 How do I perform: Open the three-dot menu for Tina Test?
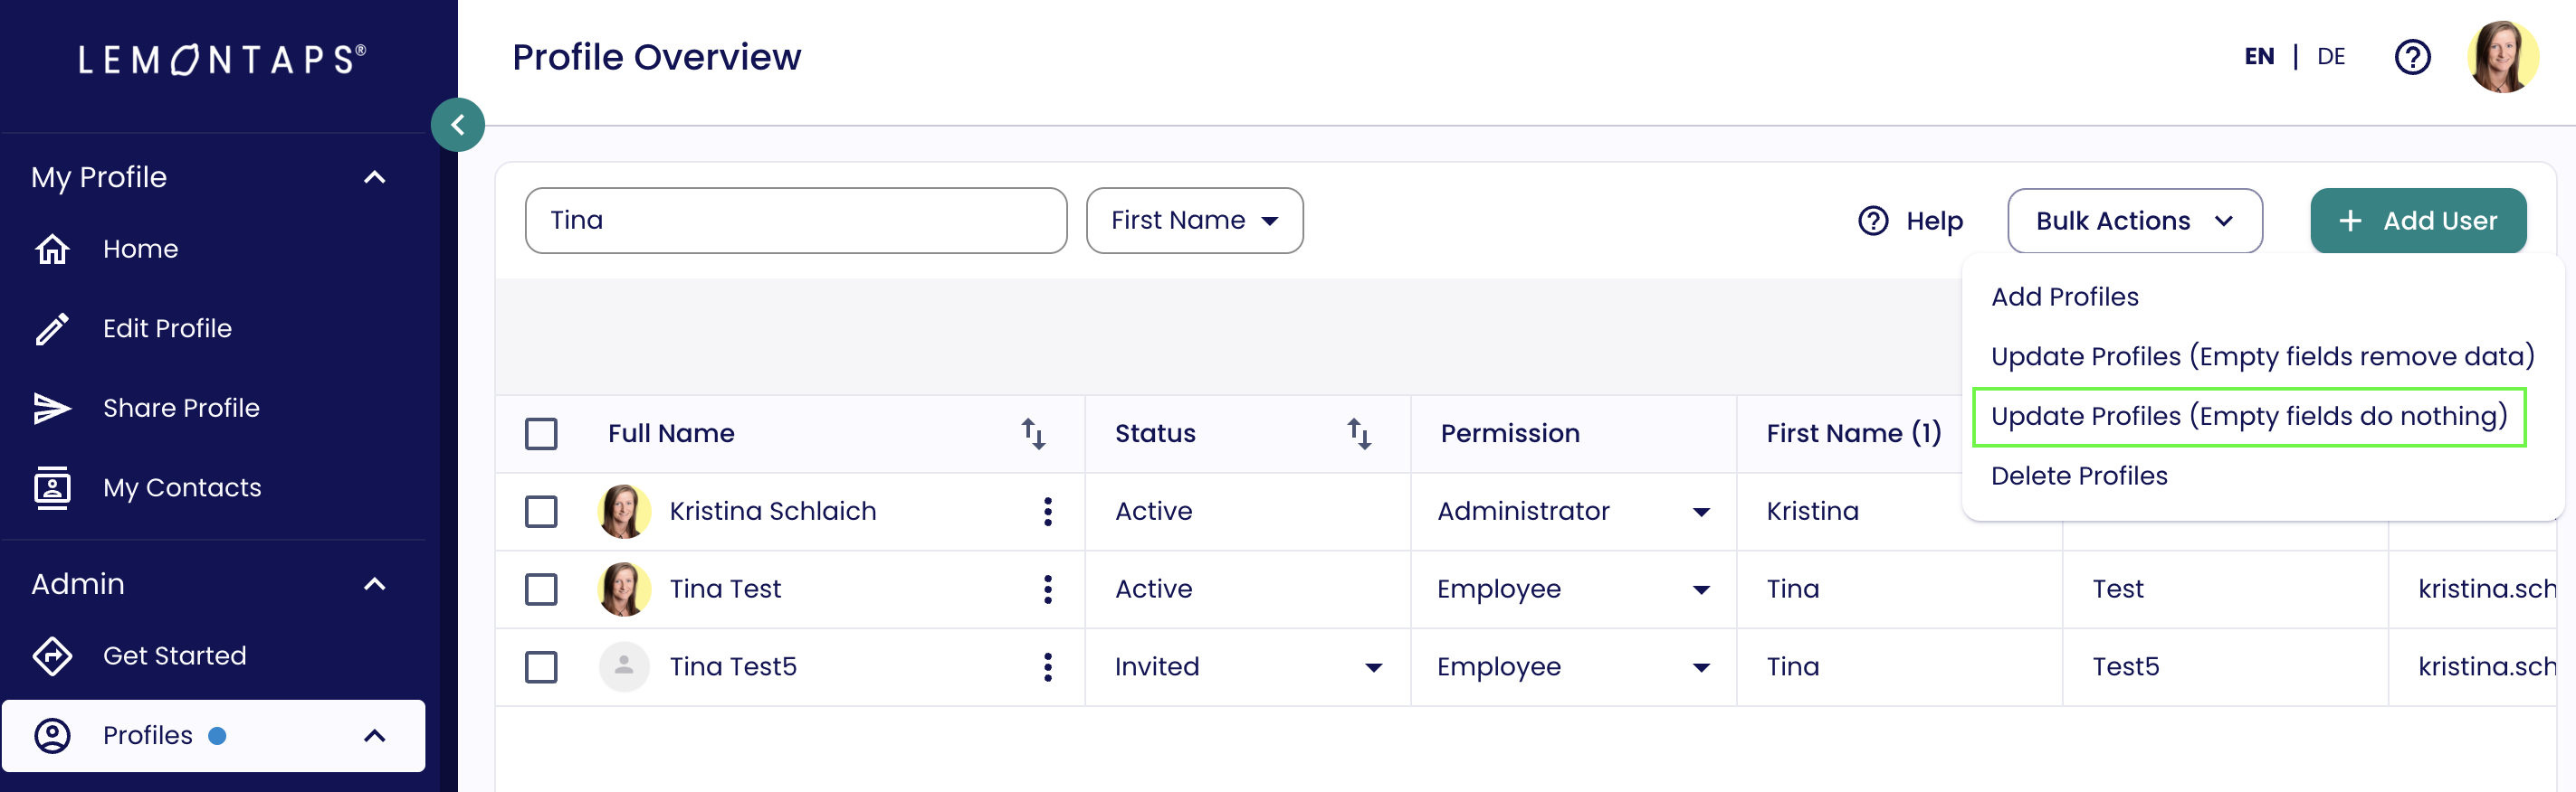(x=1047, y=589)
